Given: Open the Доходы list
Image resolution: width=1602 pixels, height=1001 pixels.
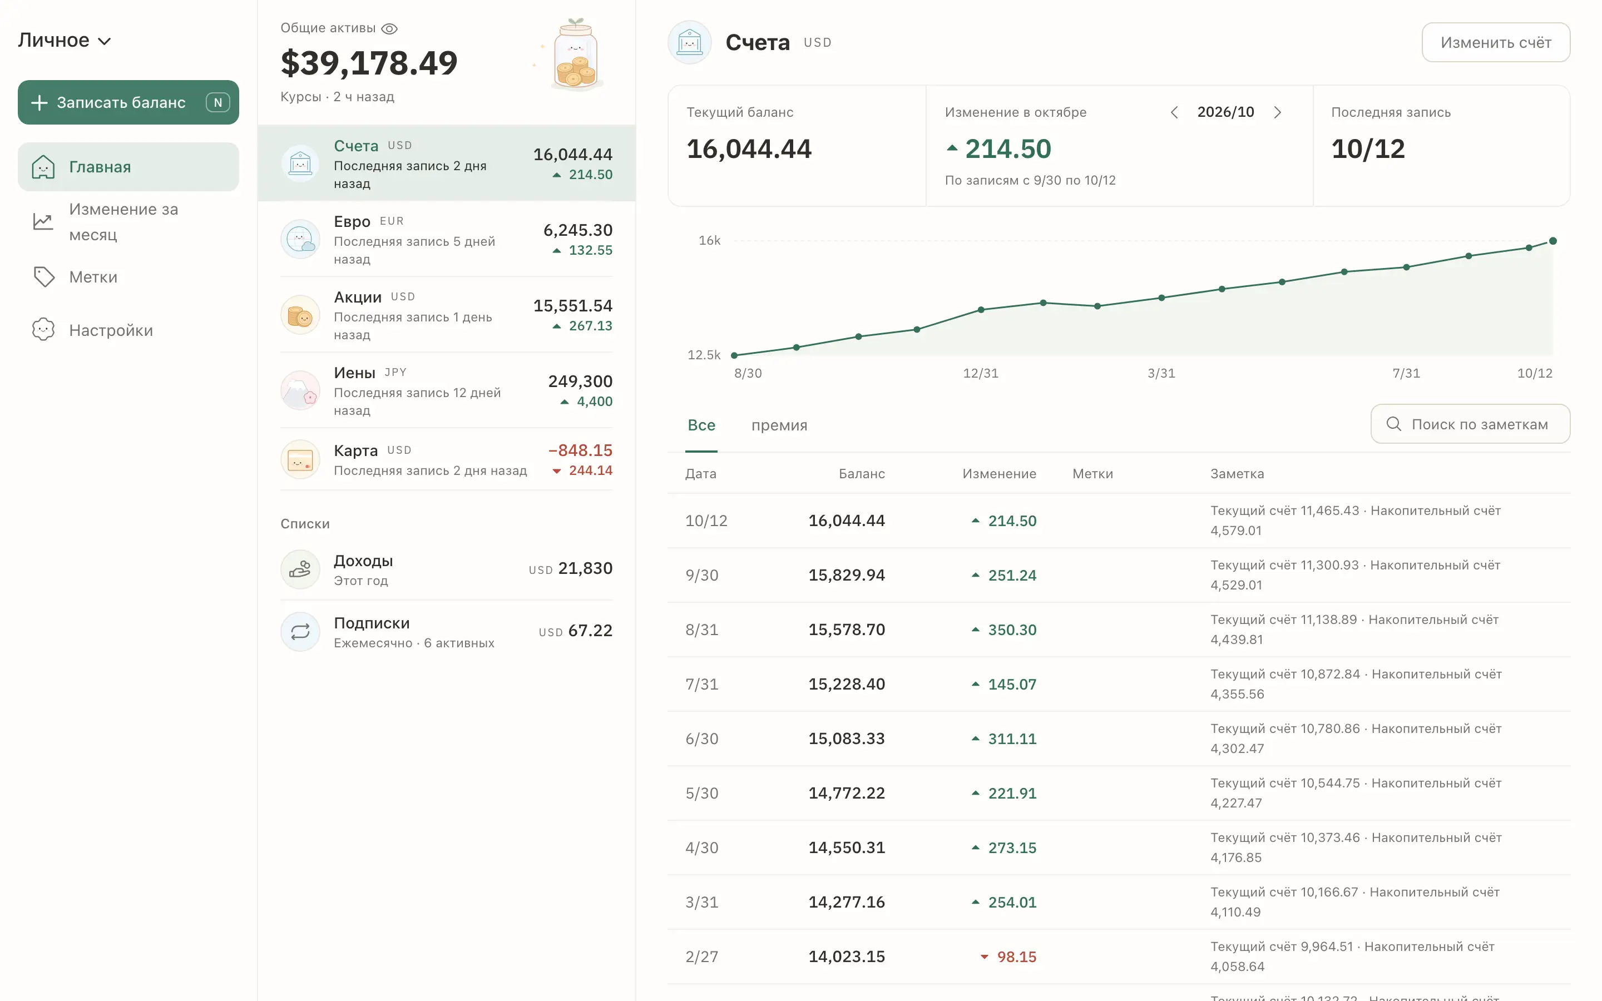Looking at the screenshot, I should [x=446, y=569].
